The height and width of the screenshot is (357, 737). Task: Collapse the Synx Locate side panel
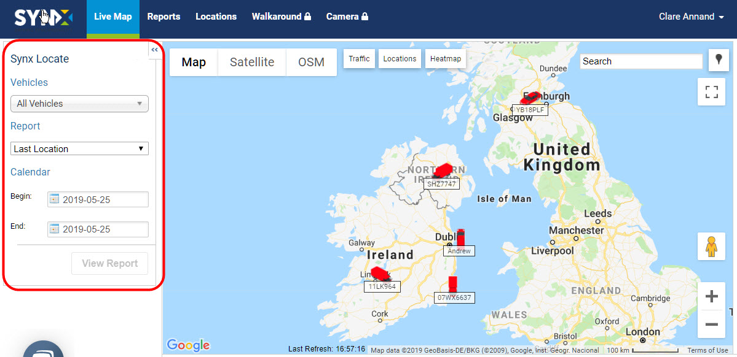coord(155,50)
